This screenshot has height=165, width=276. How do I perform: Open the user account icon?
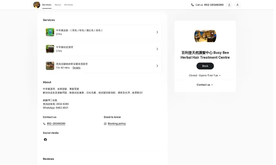click(x=237, y=5)
